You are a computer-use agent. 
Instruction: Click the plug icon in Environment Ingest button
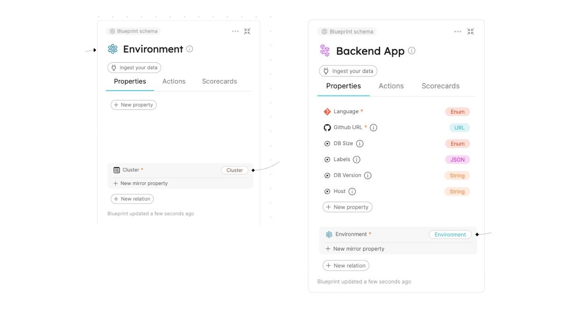(114, 68)
